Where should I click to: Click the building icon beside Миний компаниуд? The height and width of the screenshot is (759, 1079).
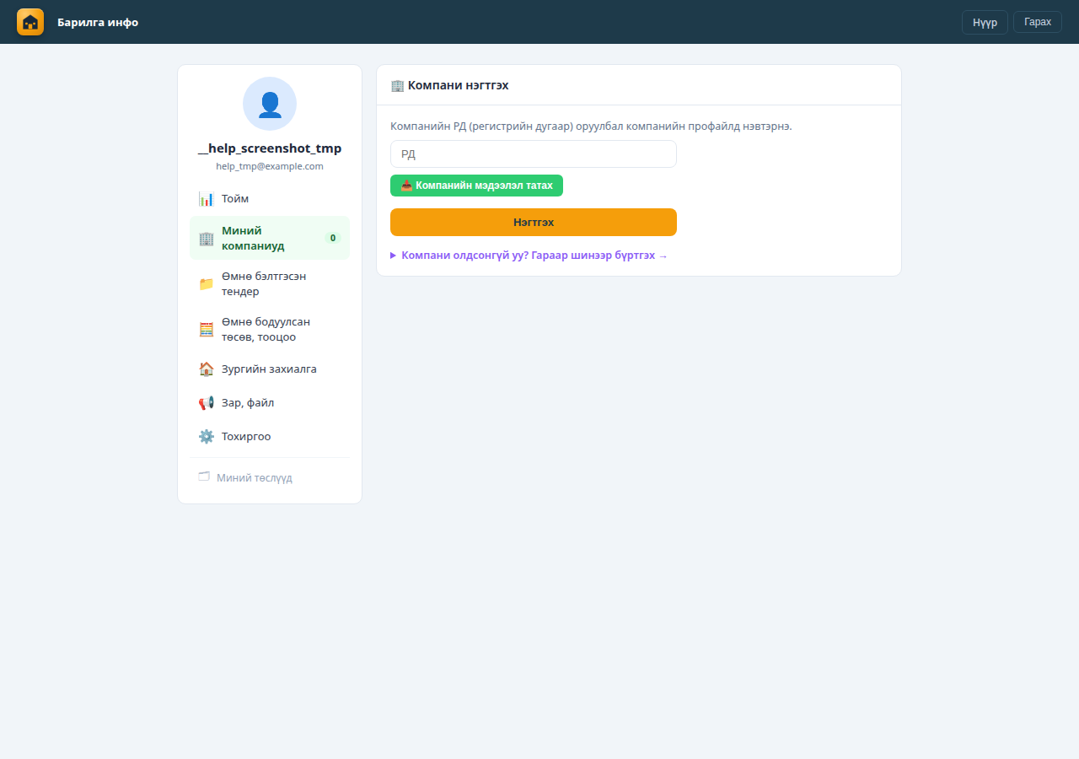click(x=207, y=238)
